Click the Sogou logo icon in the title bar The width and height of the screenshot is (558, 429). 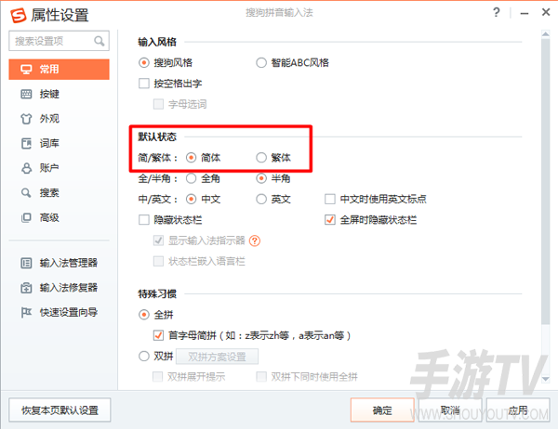pyautogui.click(x=19, y=15)
